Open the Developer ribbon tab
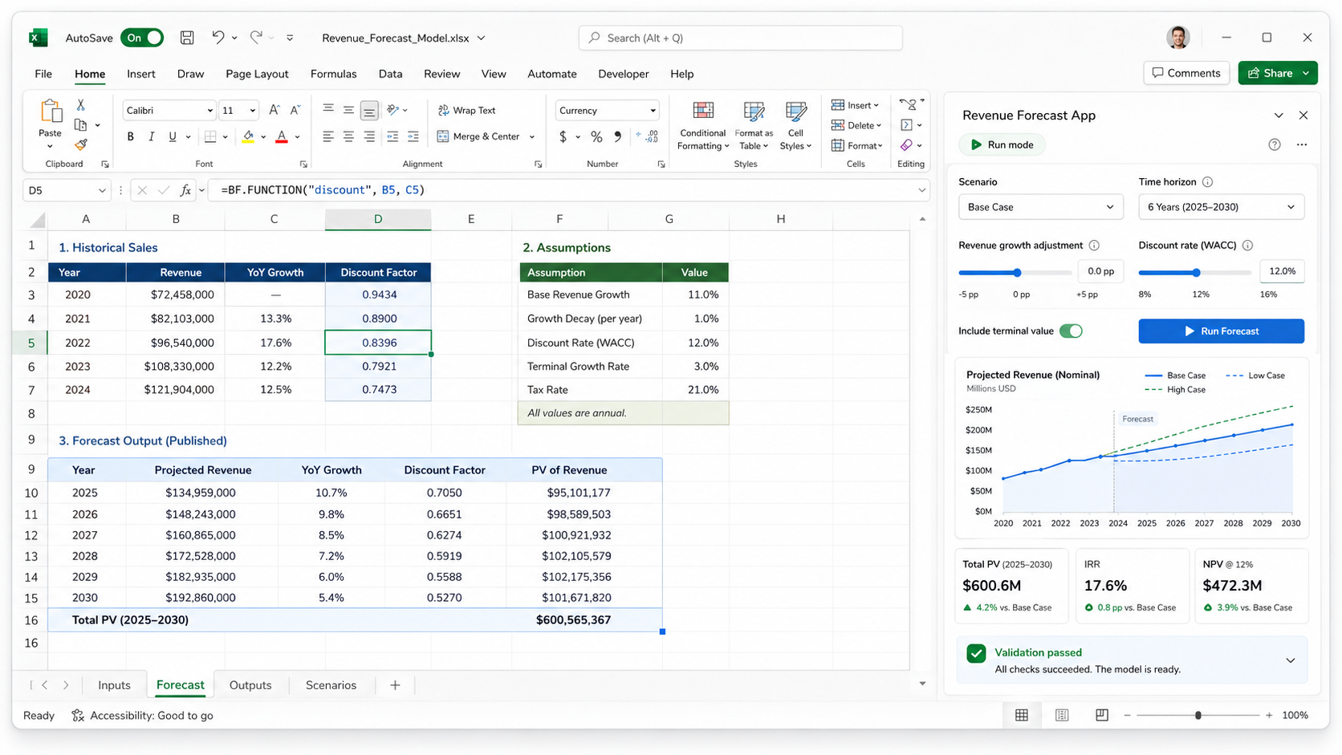 [623, 74]
